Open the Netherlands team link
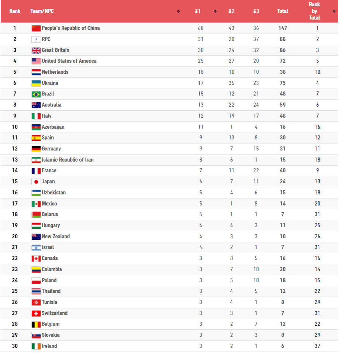Image resolution: width=341 pixels, height=353 pixels. click(55, 72)
